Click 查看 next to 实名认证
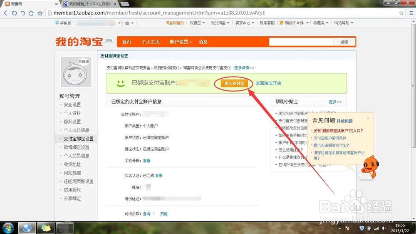 coord(158,176)
